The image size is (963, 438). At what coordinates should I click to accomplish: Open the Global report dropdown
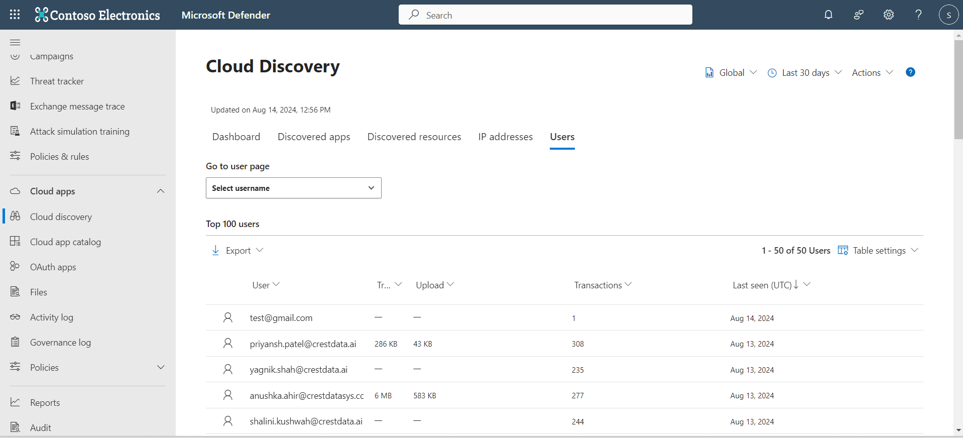click(731, 73)
